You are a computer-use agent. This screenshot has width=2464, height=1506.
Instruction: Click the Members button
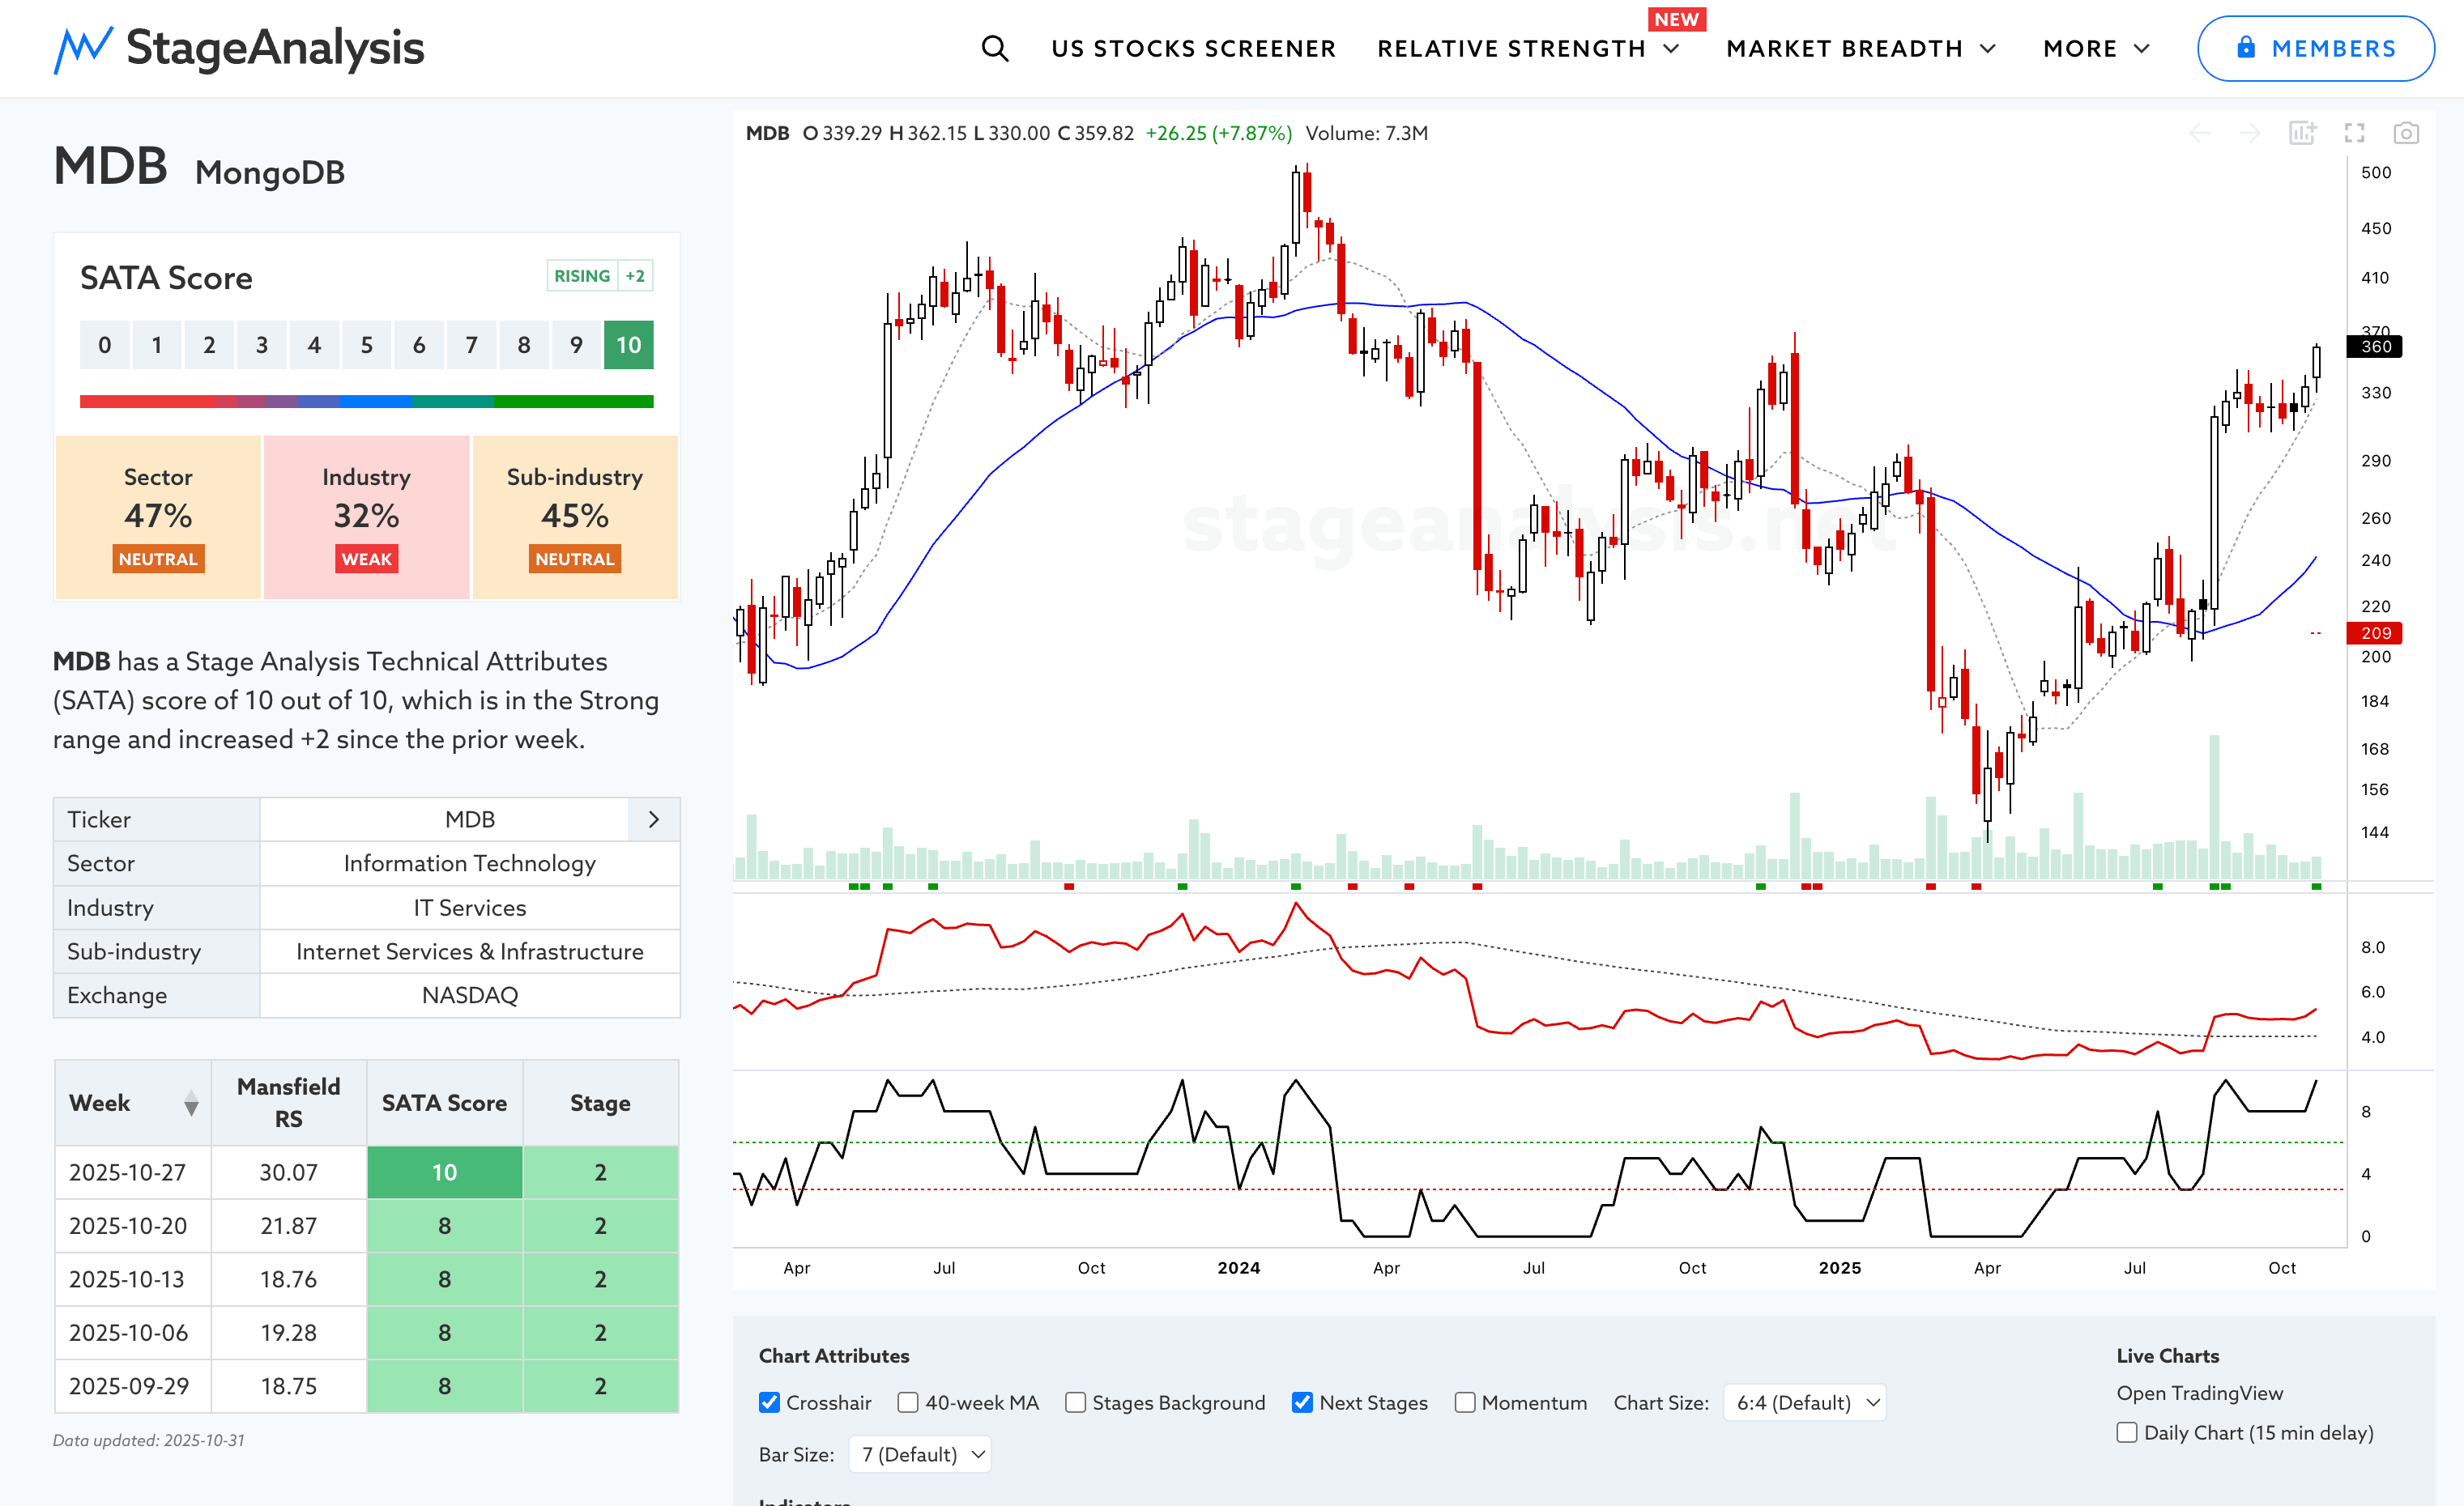[2315, 48]
